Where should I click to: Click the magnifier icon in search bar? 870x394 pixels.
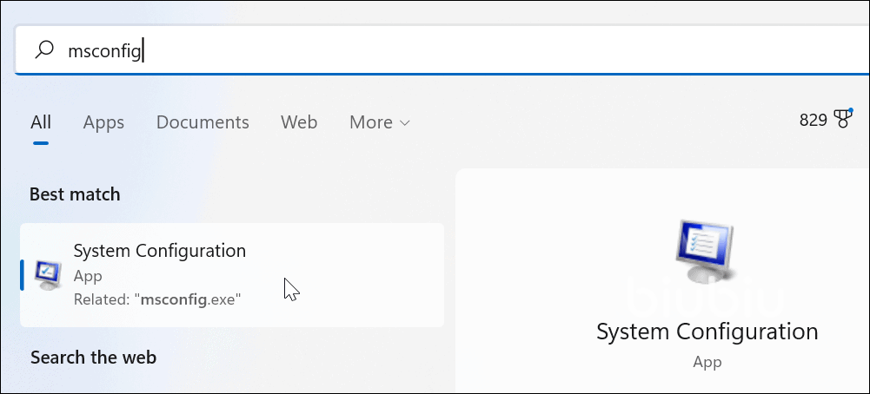pos(43,50)
